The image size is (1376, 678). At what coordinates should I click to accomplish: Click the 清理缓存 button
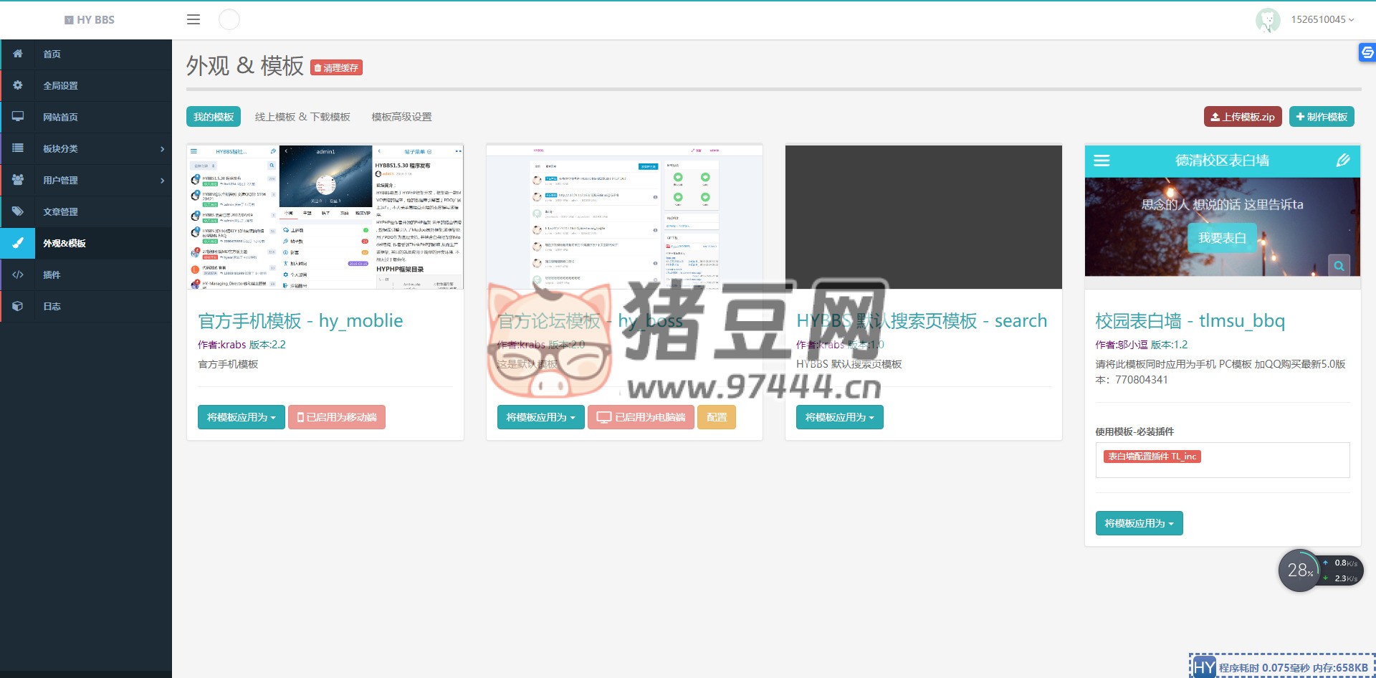[337, 68]
